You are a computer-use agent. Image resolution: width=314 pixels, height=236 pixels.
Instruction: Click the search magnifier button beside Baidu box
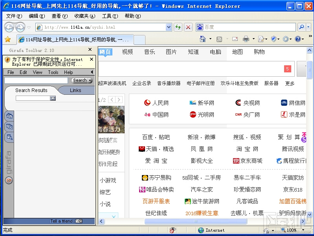pyautogui.click(x=301, y=27)
